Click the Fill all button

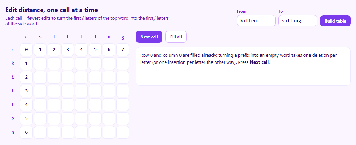click(x=176, y=37)
